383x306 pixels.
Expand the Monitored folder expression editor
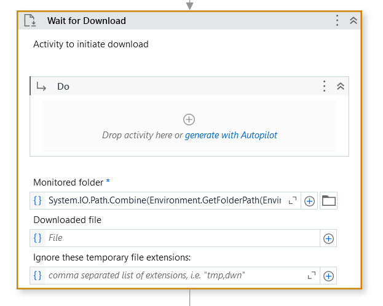[293, 200]
